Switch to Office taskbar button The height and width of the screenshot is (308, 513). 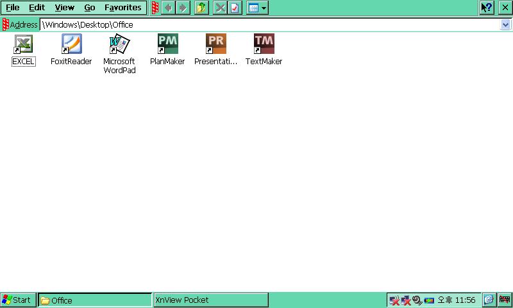tap(95, 300)
